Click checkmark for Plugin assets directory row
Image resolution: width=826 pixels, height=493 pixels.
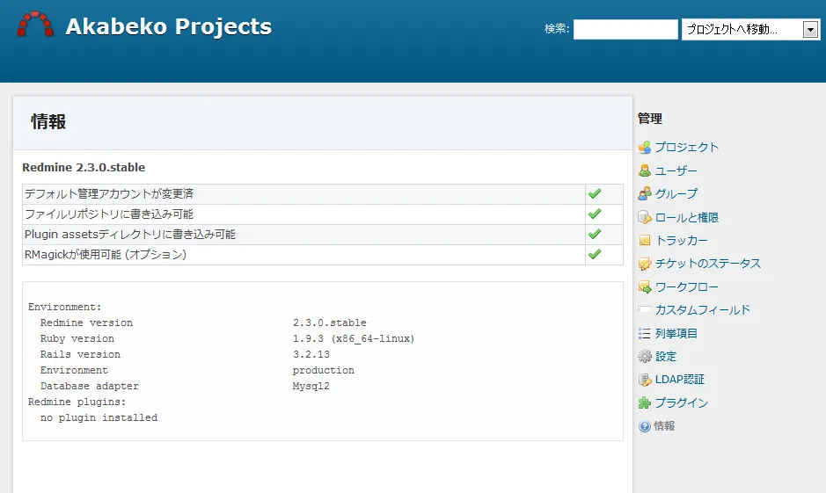pos(595,234)
